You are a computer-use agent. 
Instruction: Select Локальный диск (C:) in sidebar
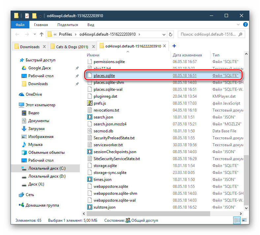pyautogui.click(x=46, y=169)
